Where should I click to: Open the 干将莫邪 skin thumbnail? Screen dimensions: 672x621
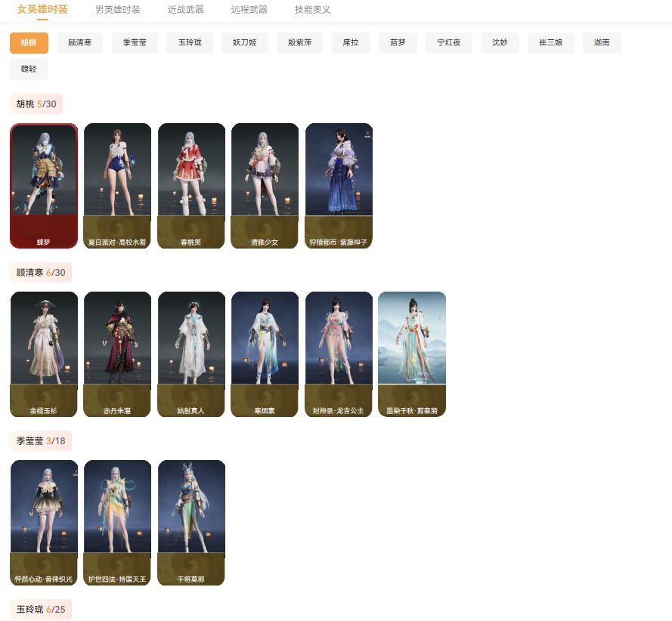191,522
